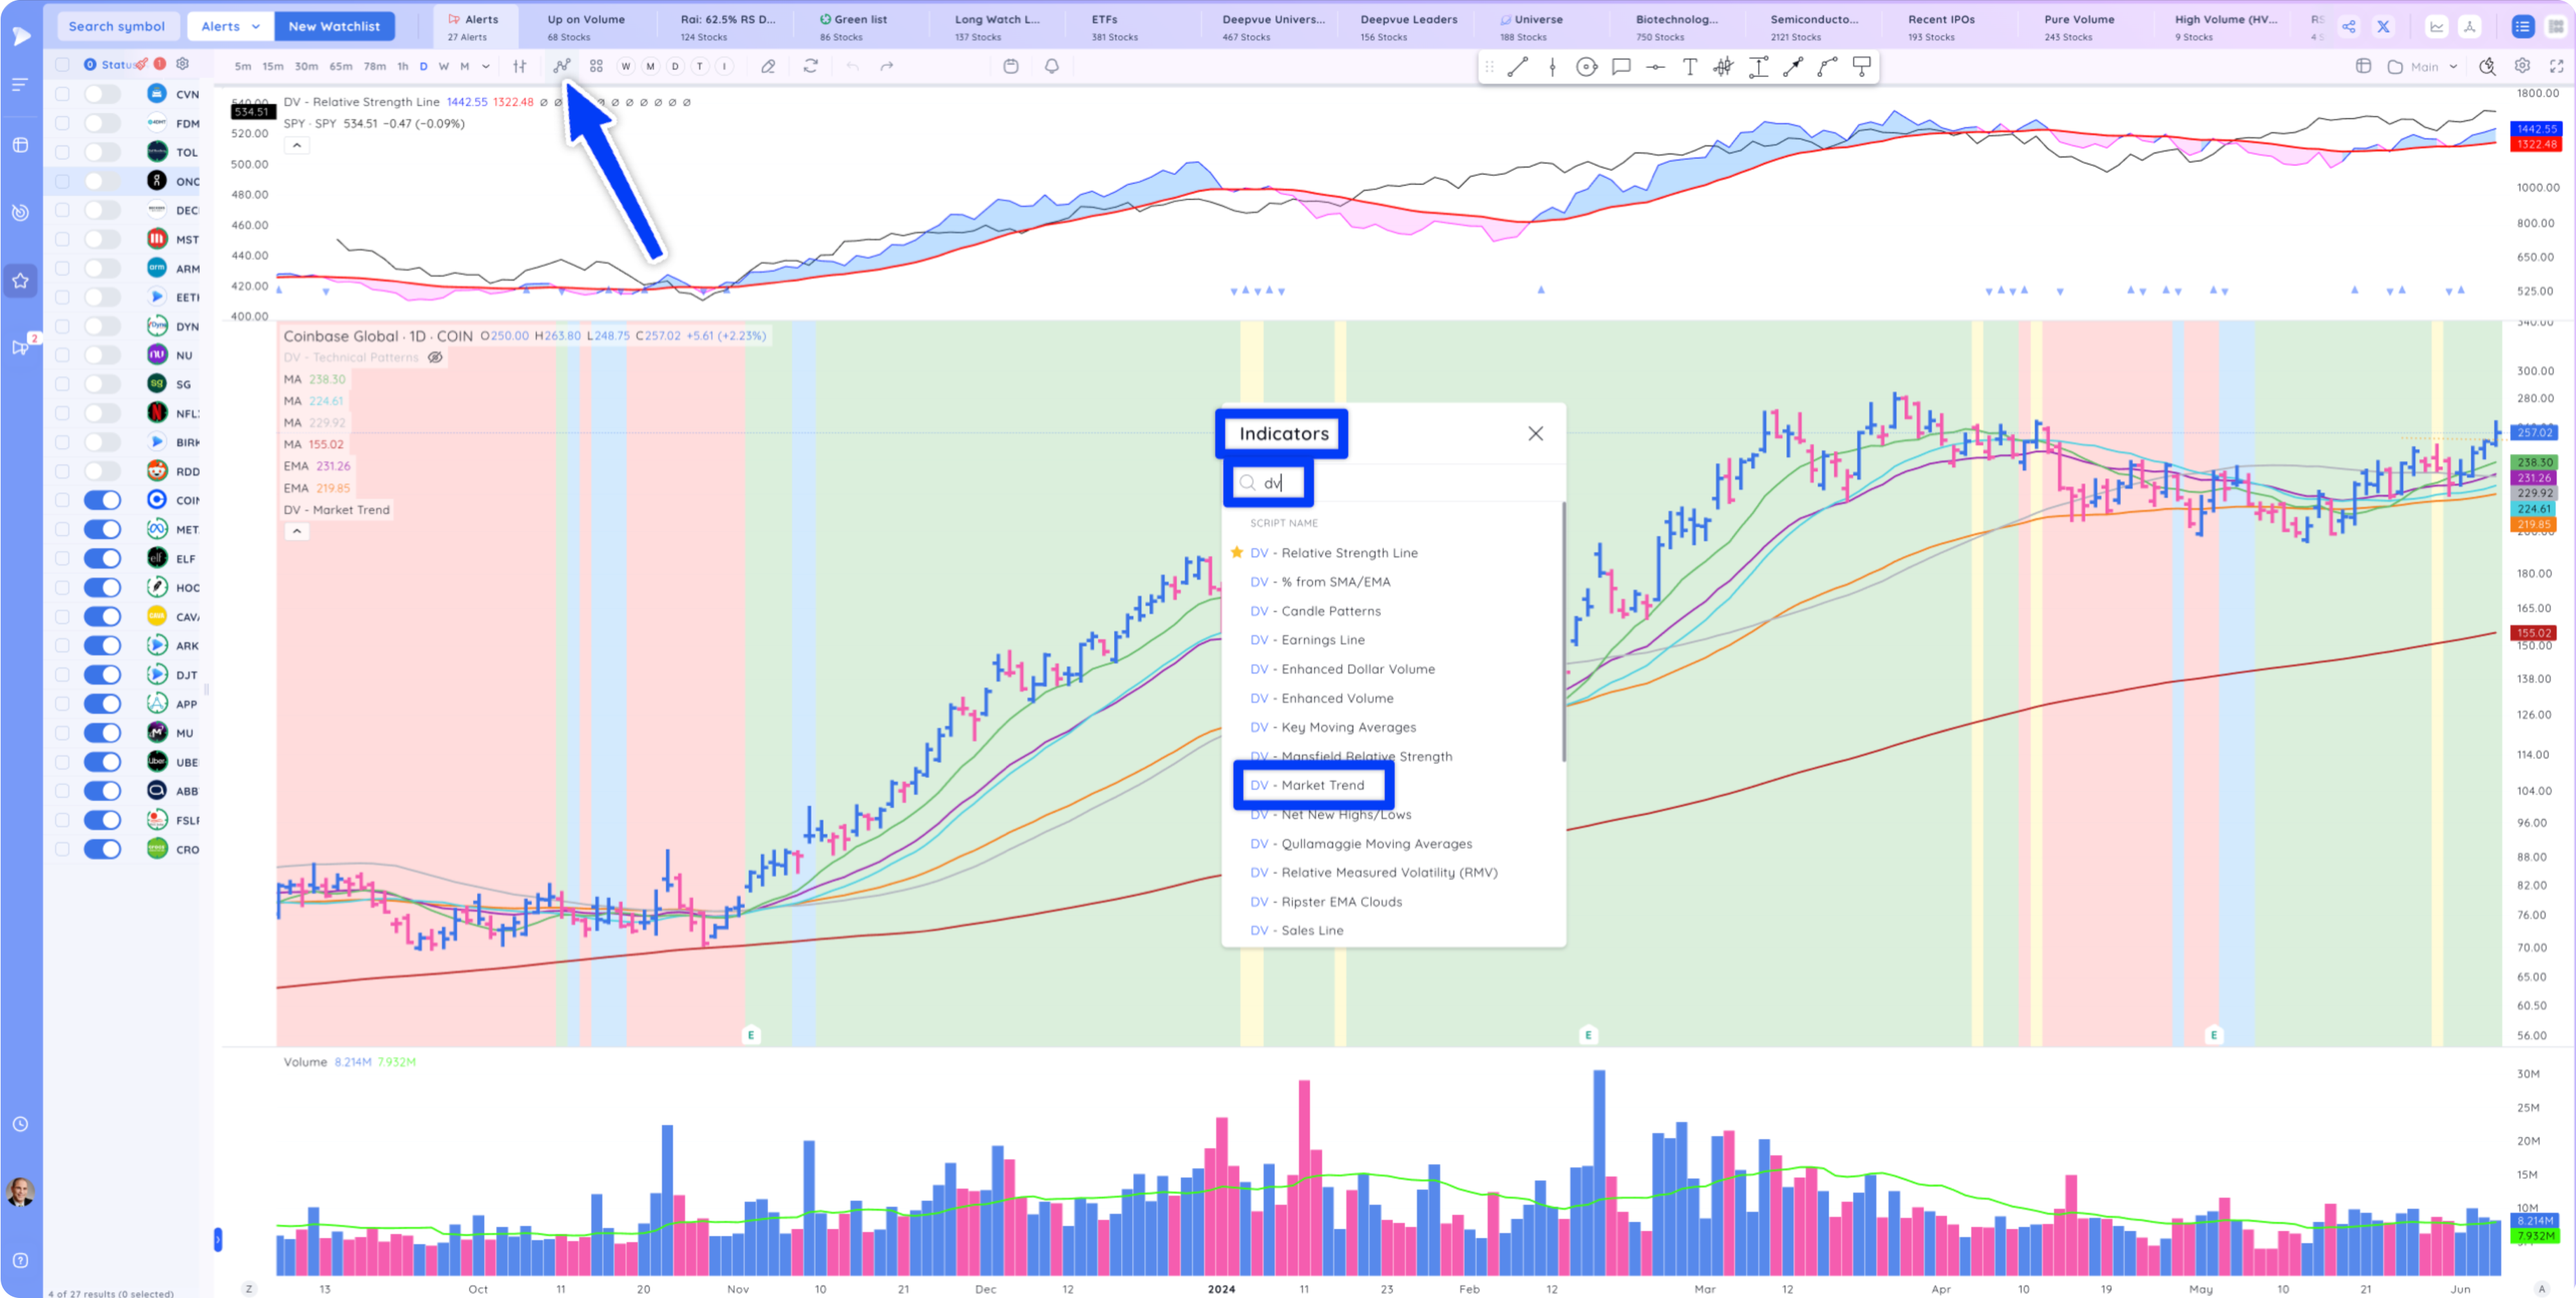Click the circled M template button
The height and width of the screenshot is (1298, 2576).
(x=650, y=66)
